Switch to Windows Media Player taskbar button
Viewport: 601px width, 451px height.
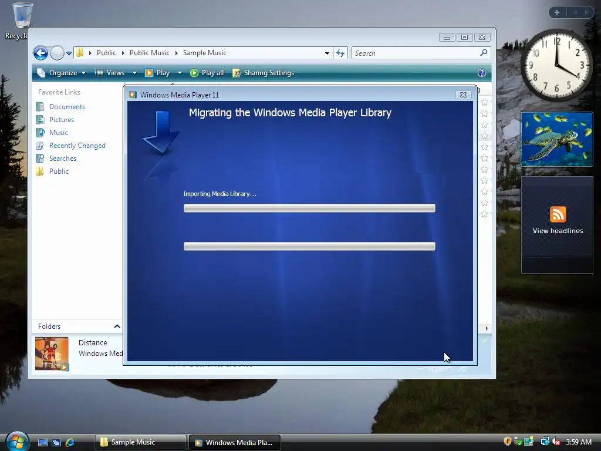point(235,443)
